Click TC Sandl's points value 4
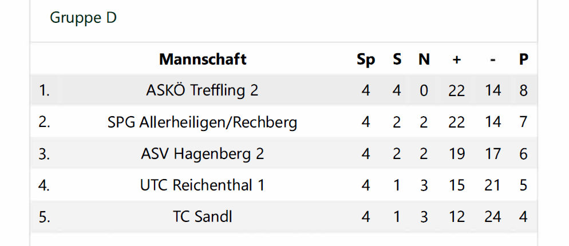The height and width of the screenshot is (246, 569). click(x=523, y=217)
